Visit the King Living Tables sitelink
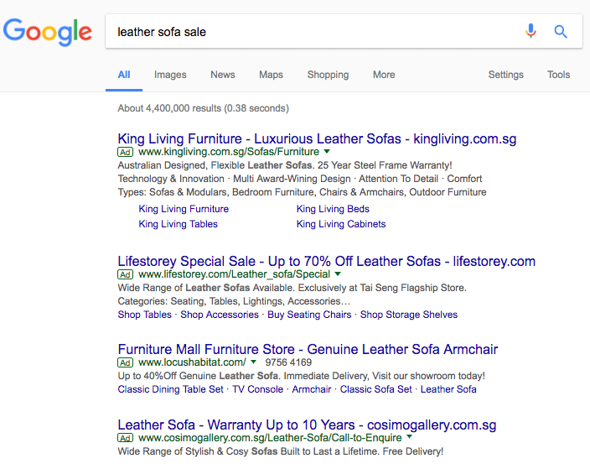590x469 pixels. coord(178,224)
